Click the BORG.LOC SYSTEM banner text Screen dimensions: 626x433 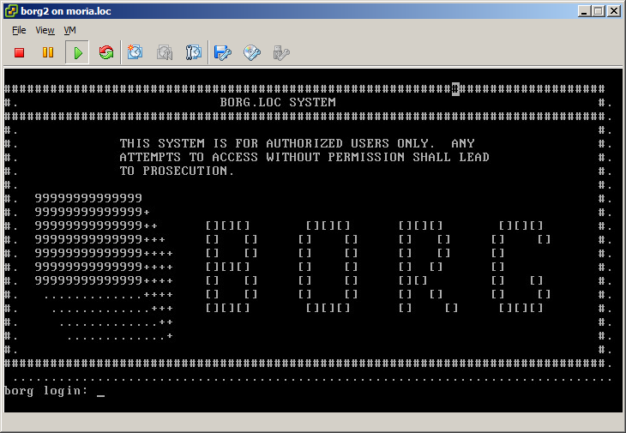click(x=278, y=102)
